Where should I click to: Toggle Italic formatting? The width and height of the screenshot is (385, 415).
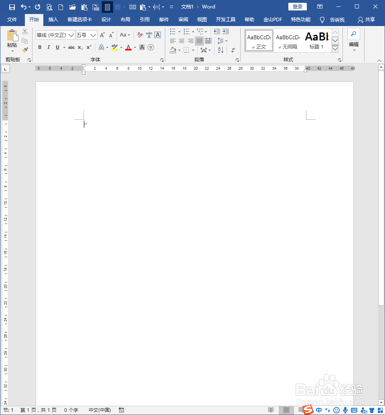point(49,47)
